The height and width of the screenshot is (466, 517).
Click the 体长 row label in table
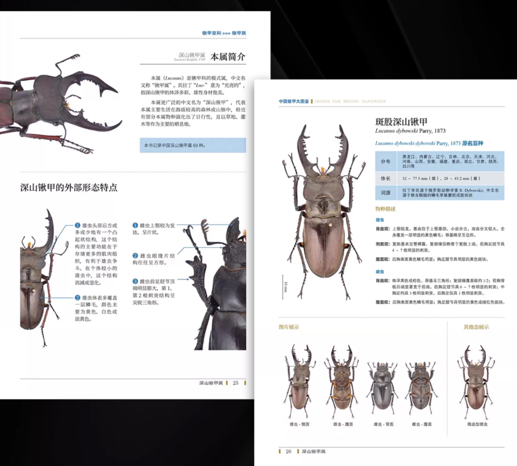click(x=386, y=178)
